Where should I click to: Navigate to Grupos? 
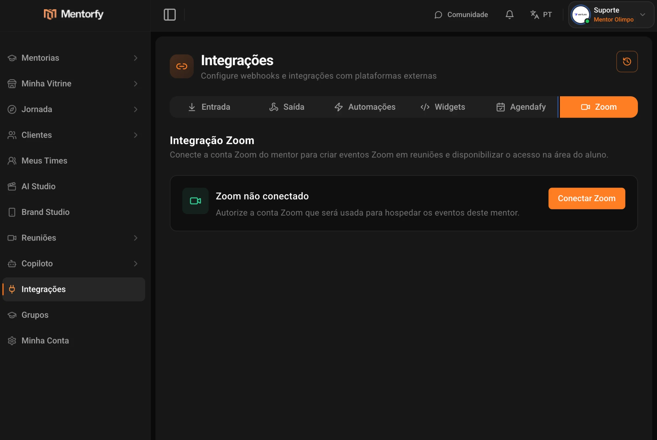[74, 315]
